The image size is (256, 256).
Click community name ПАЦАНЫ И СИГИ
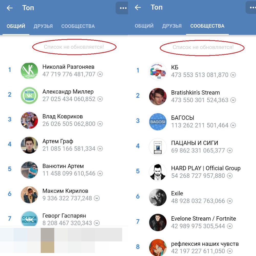[x=195, y=143]
